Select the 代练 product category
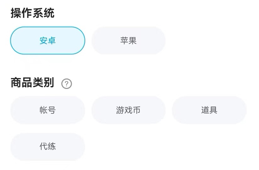This screenshot has width=259, height=170. point(48,146)
